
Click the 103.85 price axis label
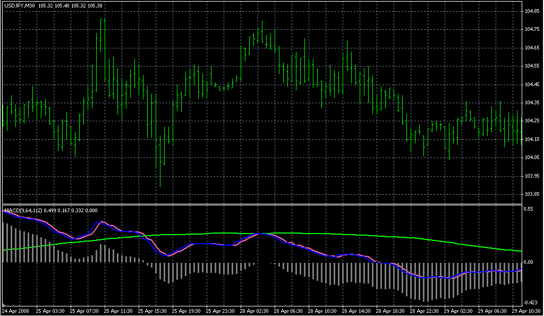tap(532, 194)
